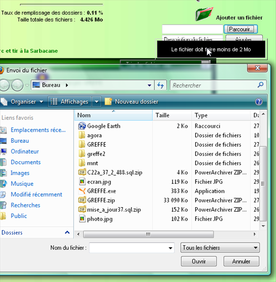Select the Google Earth shortcut icon
The image size is (276, 282).
pyautogui.click(x=82, y=126)
